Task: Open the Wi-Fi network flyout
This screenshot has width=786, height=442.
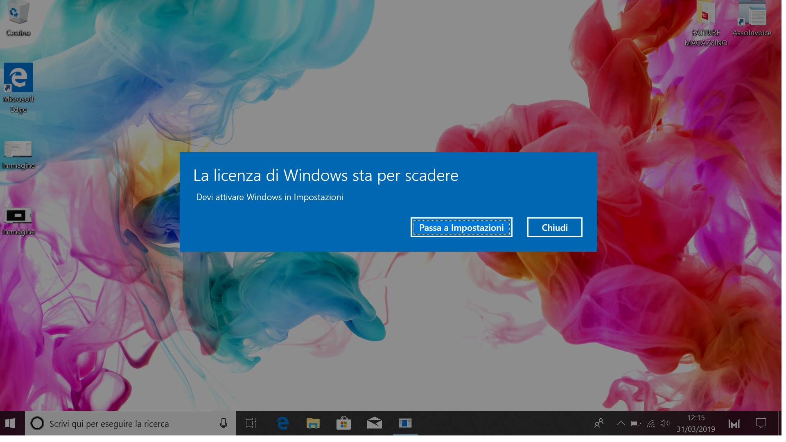Action: [651, 423]
